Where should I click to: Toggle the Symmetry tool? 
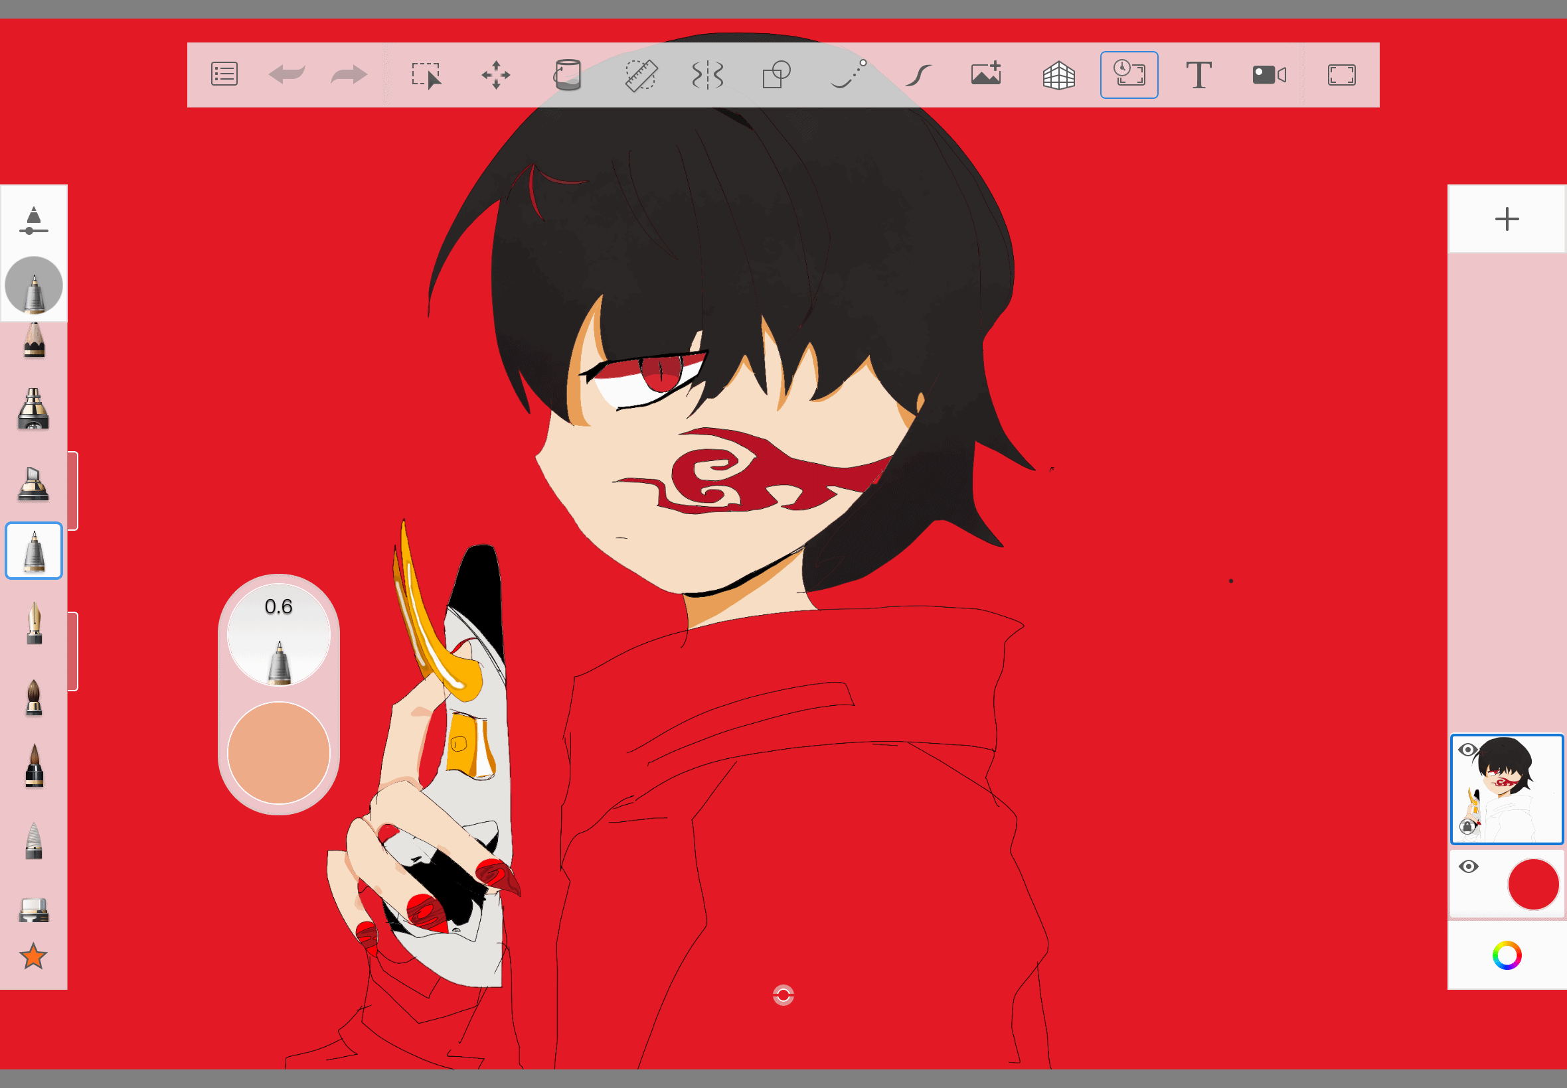(x=707, y=75)
